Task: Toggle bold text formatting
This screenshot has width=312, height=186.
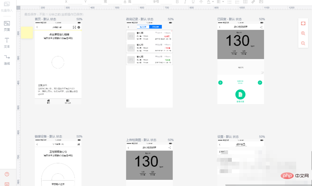Action: pyautogui.click(x=177, y=2)
